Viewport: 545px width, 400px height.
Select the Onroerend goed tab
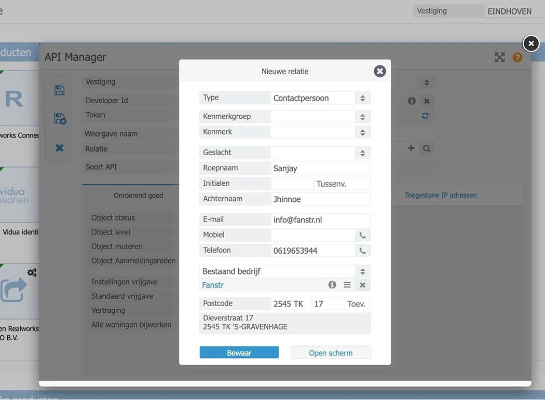[x=138, y=195]
